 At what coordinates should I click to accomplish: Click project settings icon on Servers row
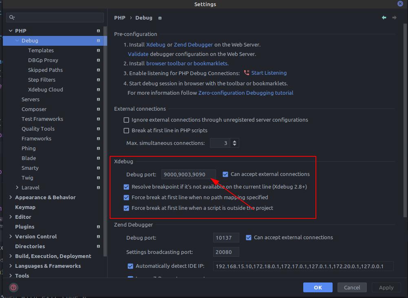click(x=98, y=99)
